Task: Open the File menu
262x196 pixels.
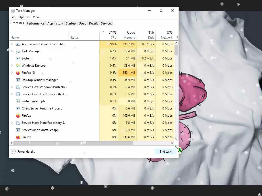Action: point(13,17)
